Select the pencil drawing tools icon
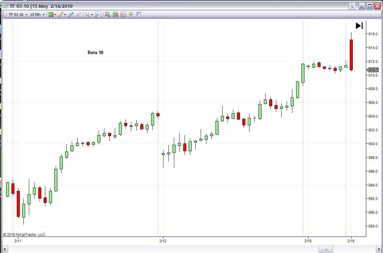The height and width of the screenshot is (253, 383). tap(61, 14)
